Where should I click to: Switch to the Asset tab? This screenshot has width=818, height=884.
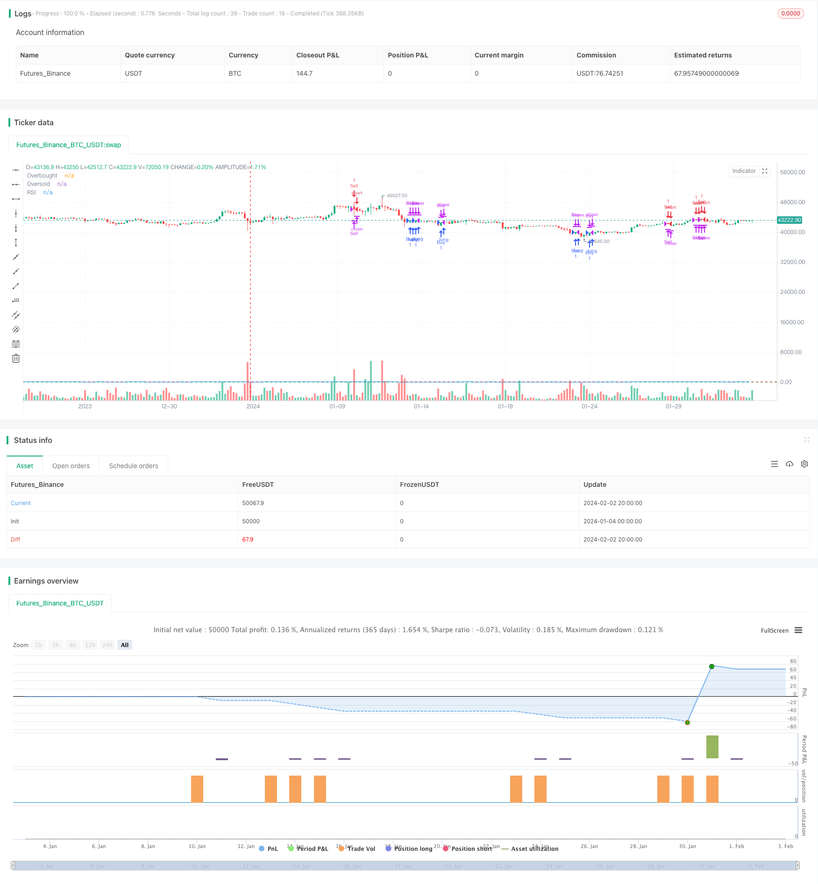tap(25, 466)
